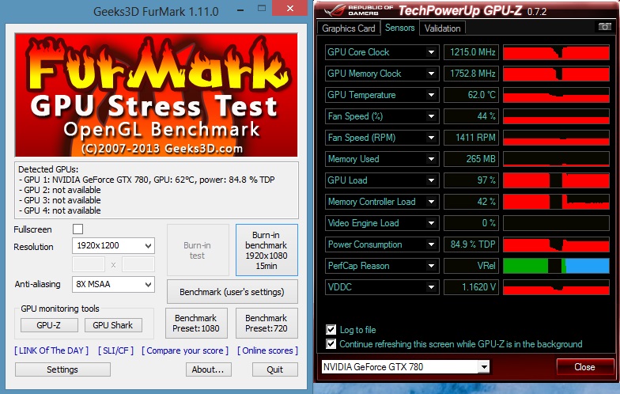Screen dimensions: 620x394
Task: Open VDDC sensor dropdown arrow
Action: point(432,287)
